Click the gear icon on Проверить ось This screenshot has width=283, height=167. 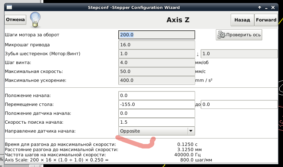(221, 34)
